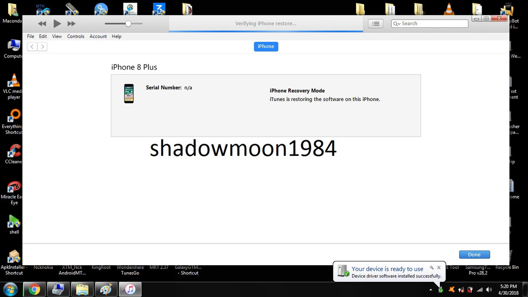Image resolution: width=528 pixels, height=297 pixels.
Task: Show hidden system tray icons
Action: pos(431,290)
